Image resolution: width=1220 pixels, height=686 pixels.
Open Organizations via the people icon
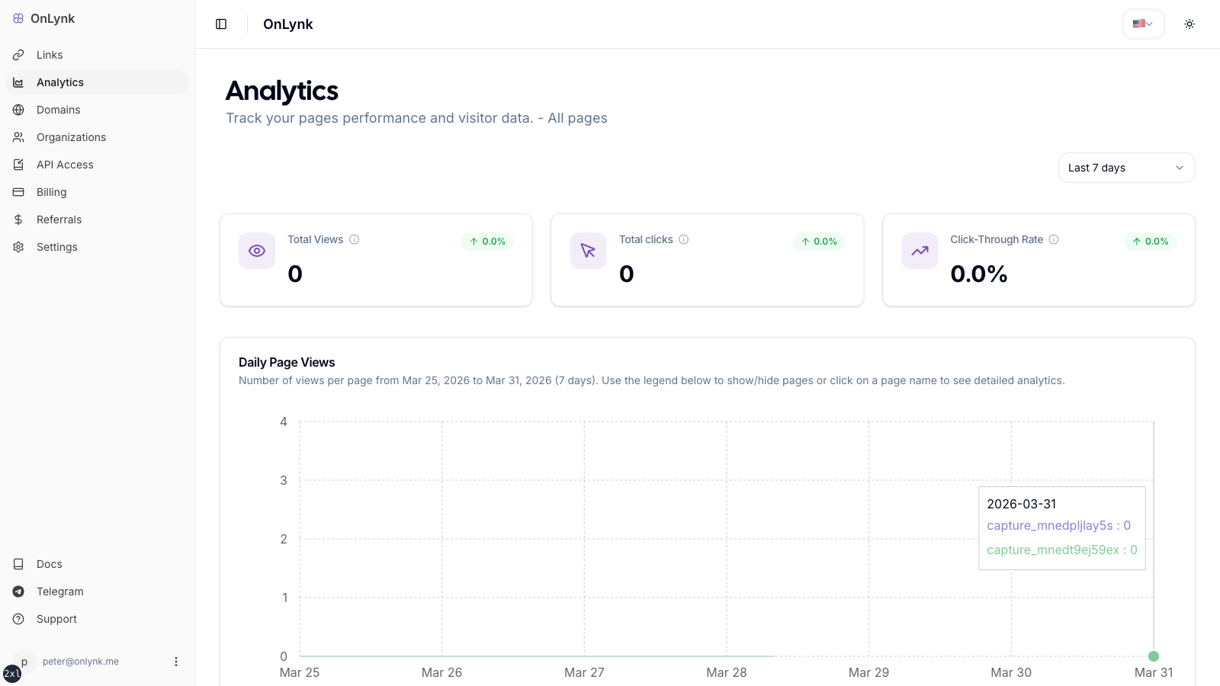click(x=19, y=136)
